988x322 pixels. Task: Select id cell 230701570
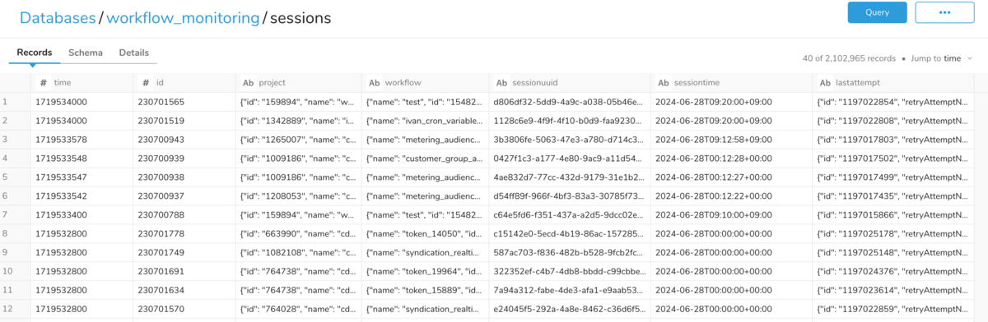[x=184, y=308]
